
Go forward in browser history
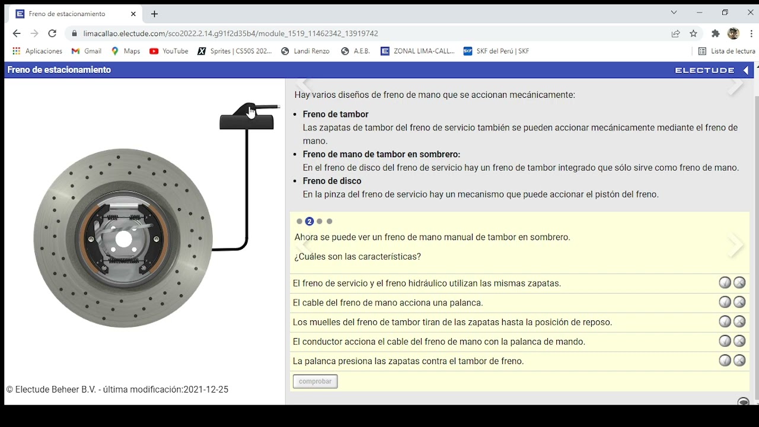pyautogui.click(x=34, y=34)
